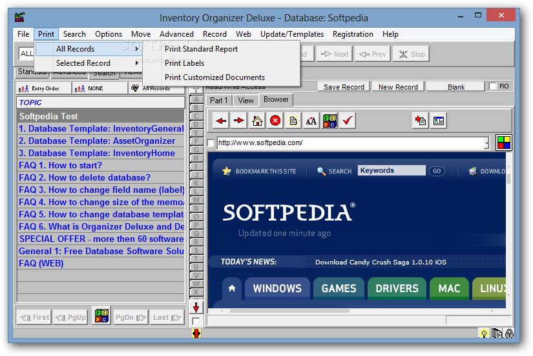Open the Print menu
This screenshot has height=356, width=533.
click(47, 34)
